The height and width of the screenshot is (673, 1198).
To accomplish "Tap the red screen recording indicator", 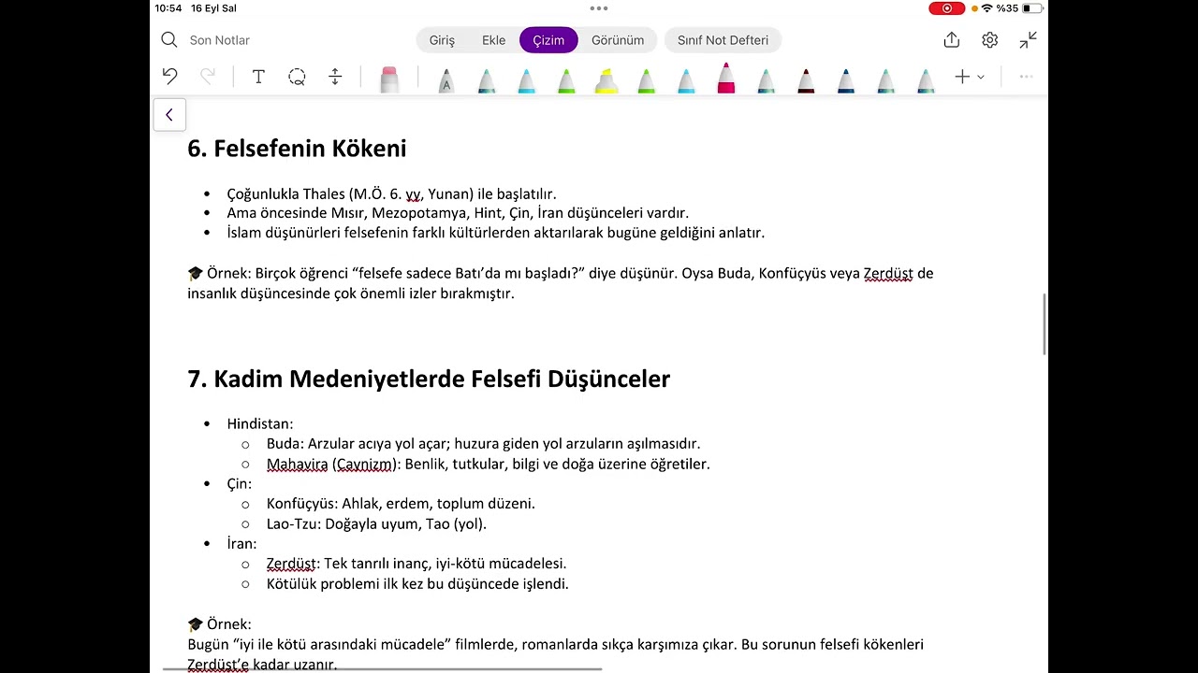I will click(x=947, y=8).
